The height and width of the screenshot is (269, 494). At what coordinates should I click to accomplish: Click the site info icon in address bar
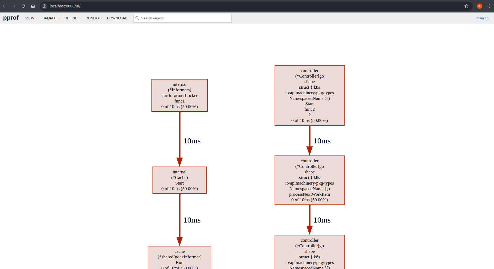(44, 6)
